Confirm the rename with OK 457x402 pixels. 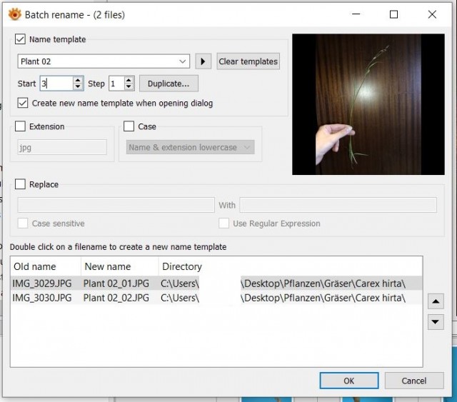tap(349, 381)
